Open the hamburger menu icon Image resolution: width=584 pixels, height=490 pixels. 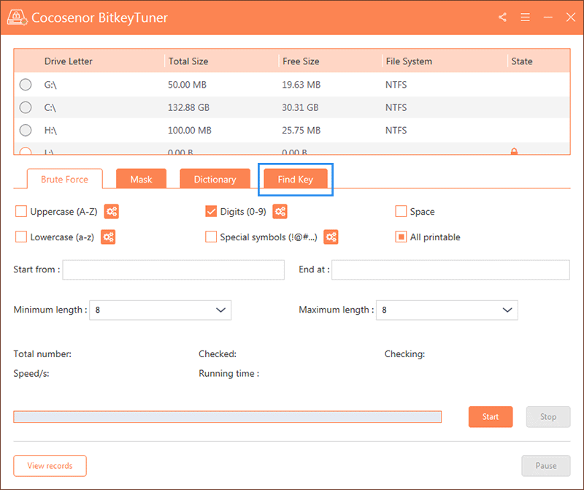tap(525, 17)
